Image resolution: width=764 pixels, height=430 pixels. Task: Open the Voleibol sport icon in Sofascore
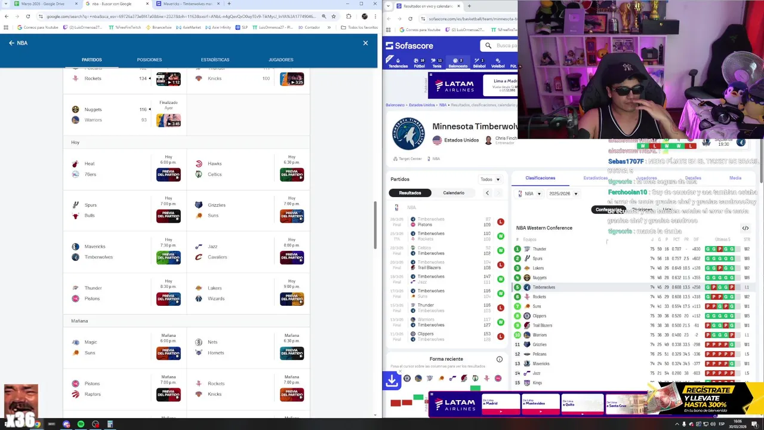(x=498, y=63)
